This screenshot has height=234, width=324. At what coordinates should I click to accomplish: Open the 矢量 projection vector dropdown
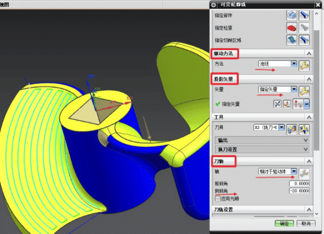coord(294,90)
